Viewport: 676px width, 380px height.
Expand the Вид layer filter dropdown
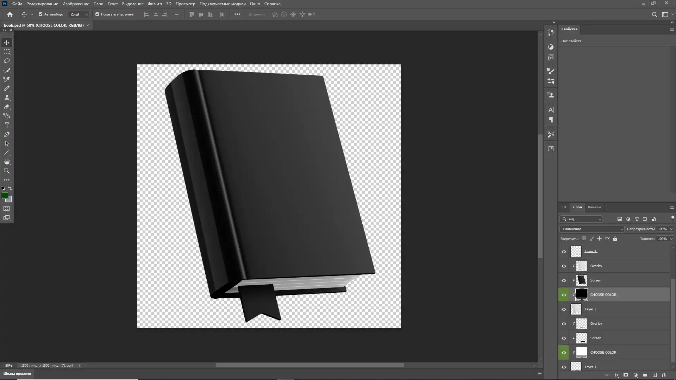[x=581, y=219]
